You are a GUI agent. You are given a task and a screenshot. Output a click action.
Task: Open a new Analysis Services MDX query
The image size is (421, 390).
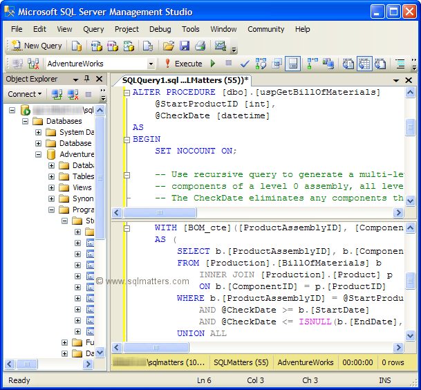tap(96, 46)
